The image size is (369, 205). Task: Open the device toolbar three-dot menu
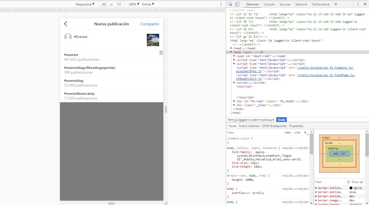(x=221, y=4)
